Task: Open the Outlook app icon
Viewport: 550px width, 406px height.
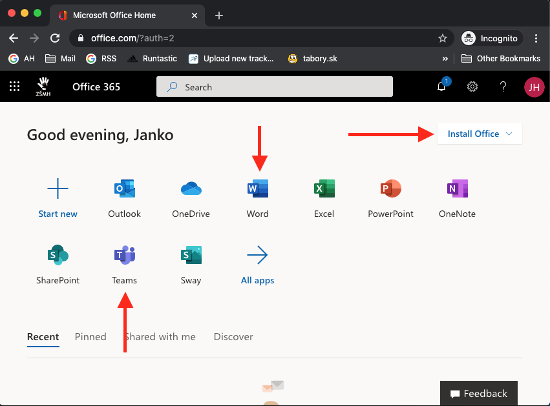Action: 124,189
